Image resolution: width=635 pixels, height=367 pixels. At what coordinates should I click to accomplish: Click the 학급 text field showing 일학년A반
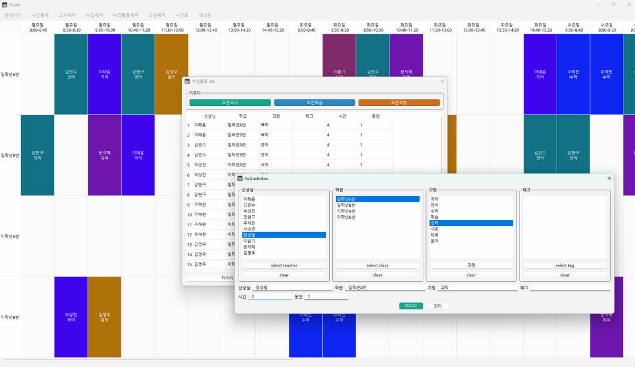tap(385, 288)
